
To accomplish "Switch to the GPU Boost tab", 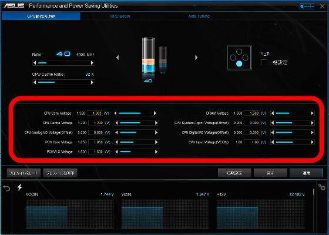I will tap(120, 16).
